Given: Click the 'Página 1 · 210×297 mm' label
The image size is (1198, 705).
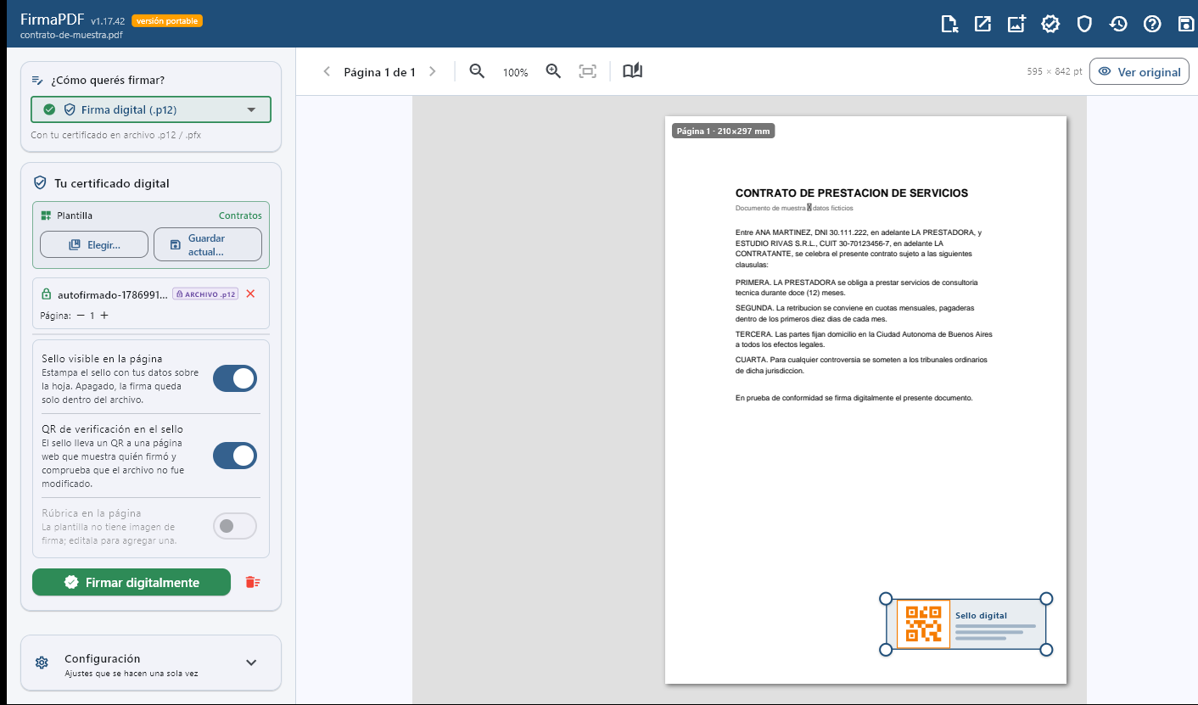Looking at the screenshot, I should pos(723,131).
